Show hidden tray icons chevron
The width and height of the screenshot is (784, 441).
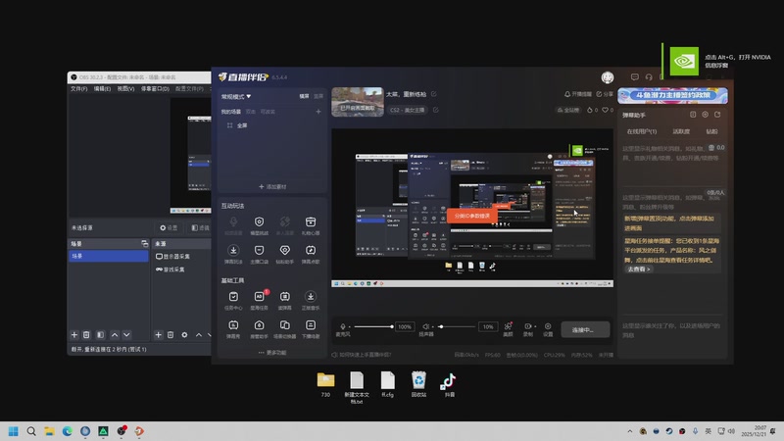[x=629, y=431]
